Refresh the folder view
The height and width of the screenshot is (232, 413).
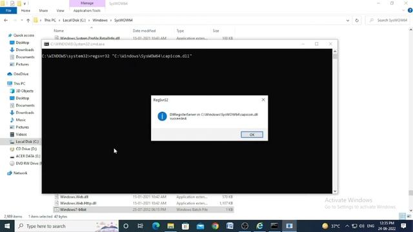click(x=357, y=20)
